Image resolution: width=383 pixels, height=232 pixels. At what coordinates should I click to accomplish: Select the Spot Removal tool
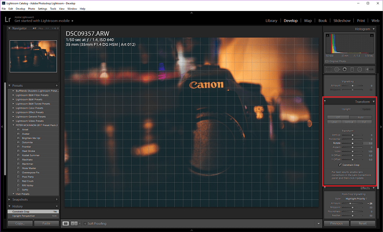click(337, 70)
